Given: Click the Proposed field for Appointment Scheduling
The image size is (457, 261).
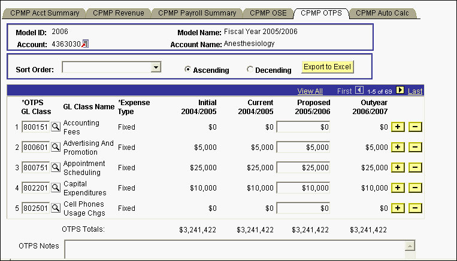Looking at the screenshot, I should point(304,167).
